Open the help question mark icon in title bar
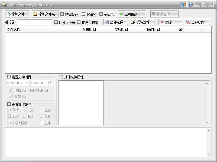 point(190,5)
